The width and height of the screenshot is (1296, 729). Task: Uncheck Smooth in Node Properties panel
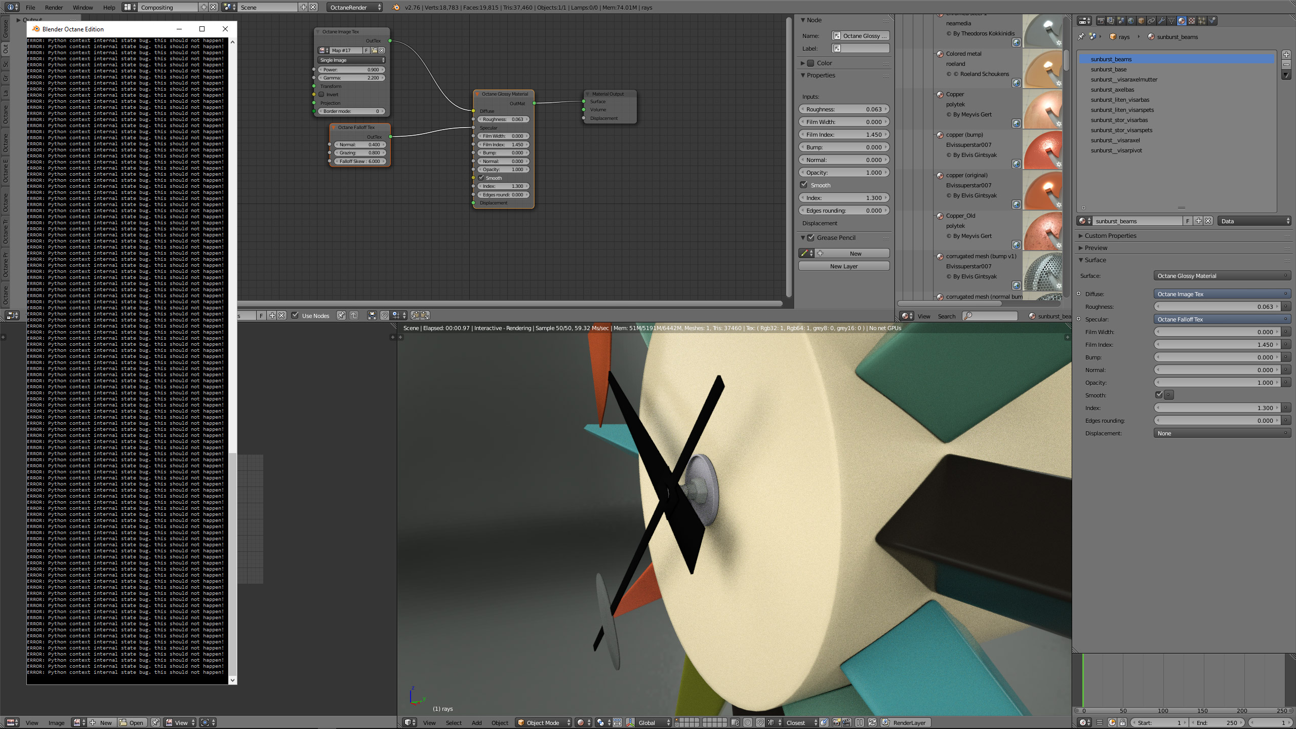click(x=804, y=185)
